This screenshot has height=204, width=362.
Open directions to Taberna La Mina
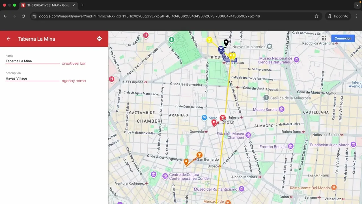pyautogui.click(x=99, y=39)
